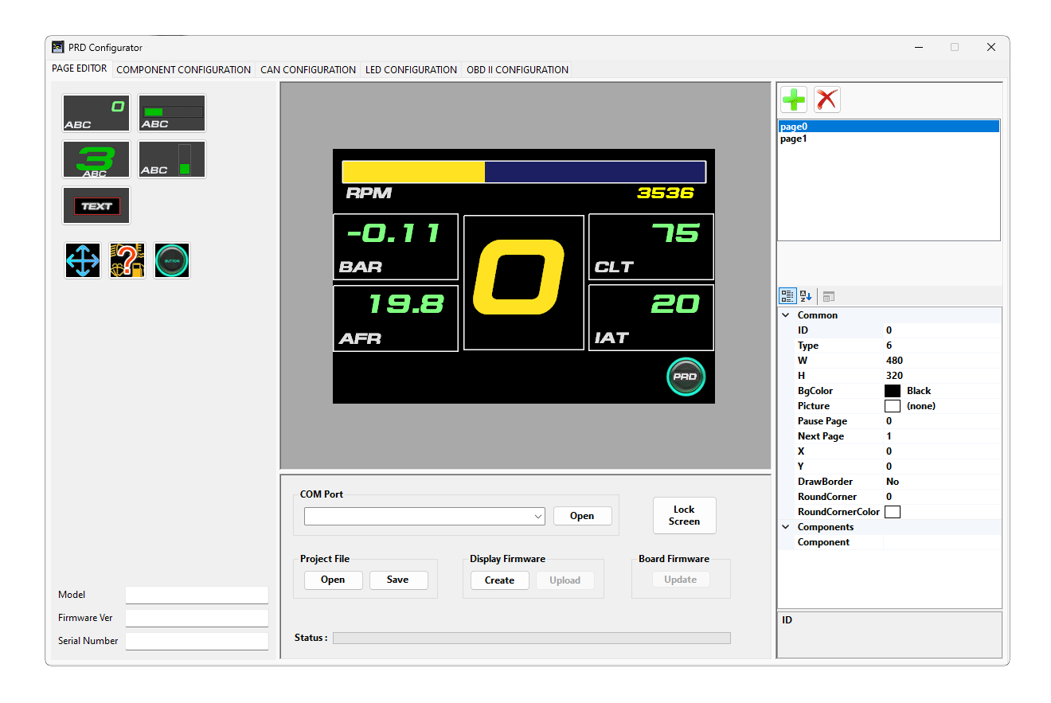Select the BAR gauge showing -0.11

click(396, 247)
